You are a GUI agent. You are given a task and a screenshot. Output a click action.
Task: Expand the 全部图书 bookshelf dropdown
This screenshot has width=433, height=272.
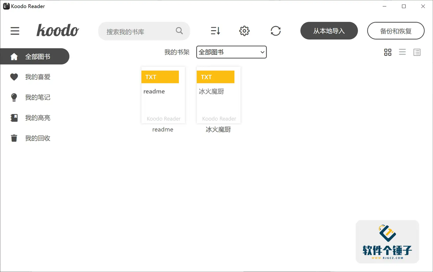click(231, 52)
